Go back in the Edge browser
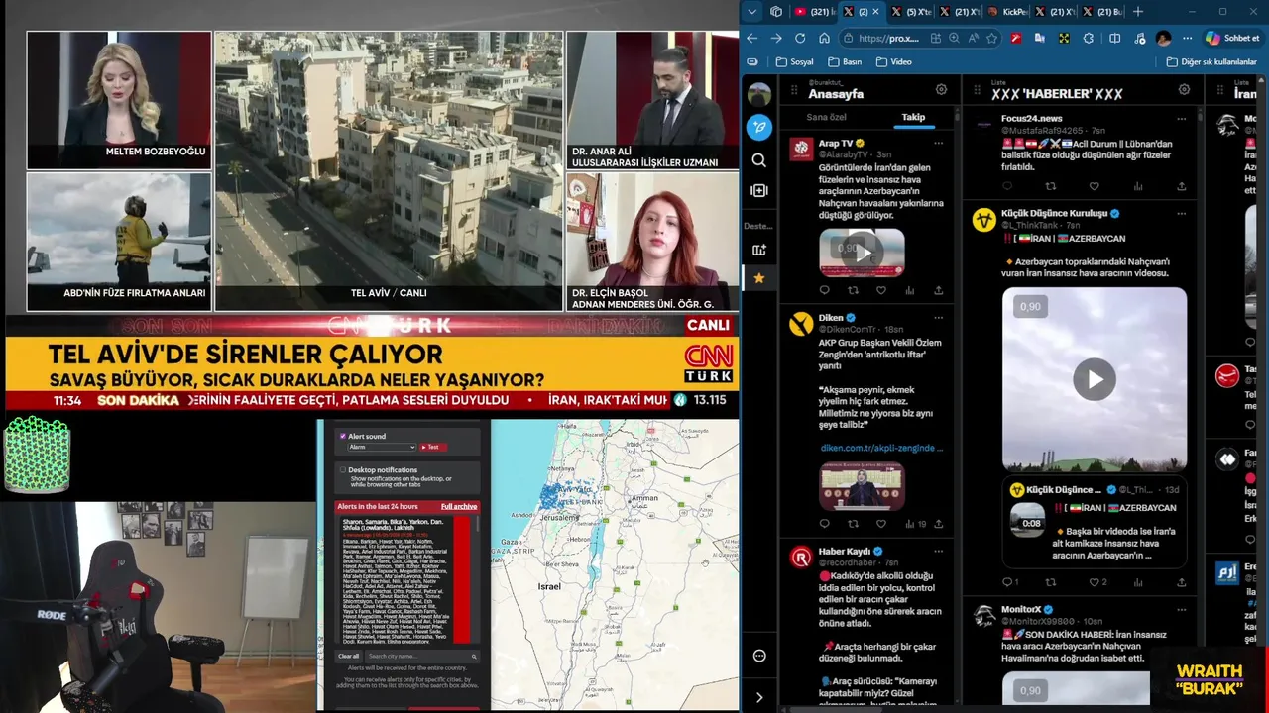The image size is (1269, 713). click(x=752, y=38)
